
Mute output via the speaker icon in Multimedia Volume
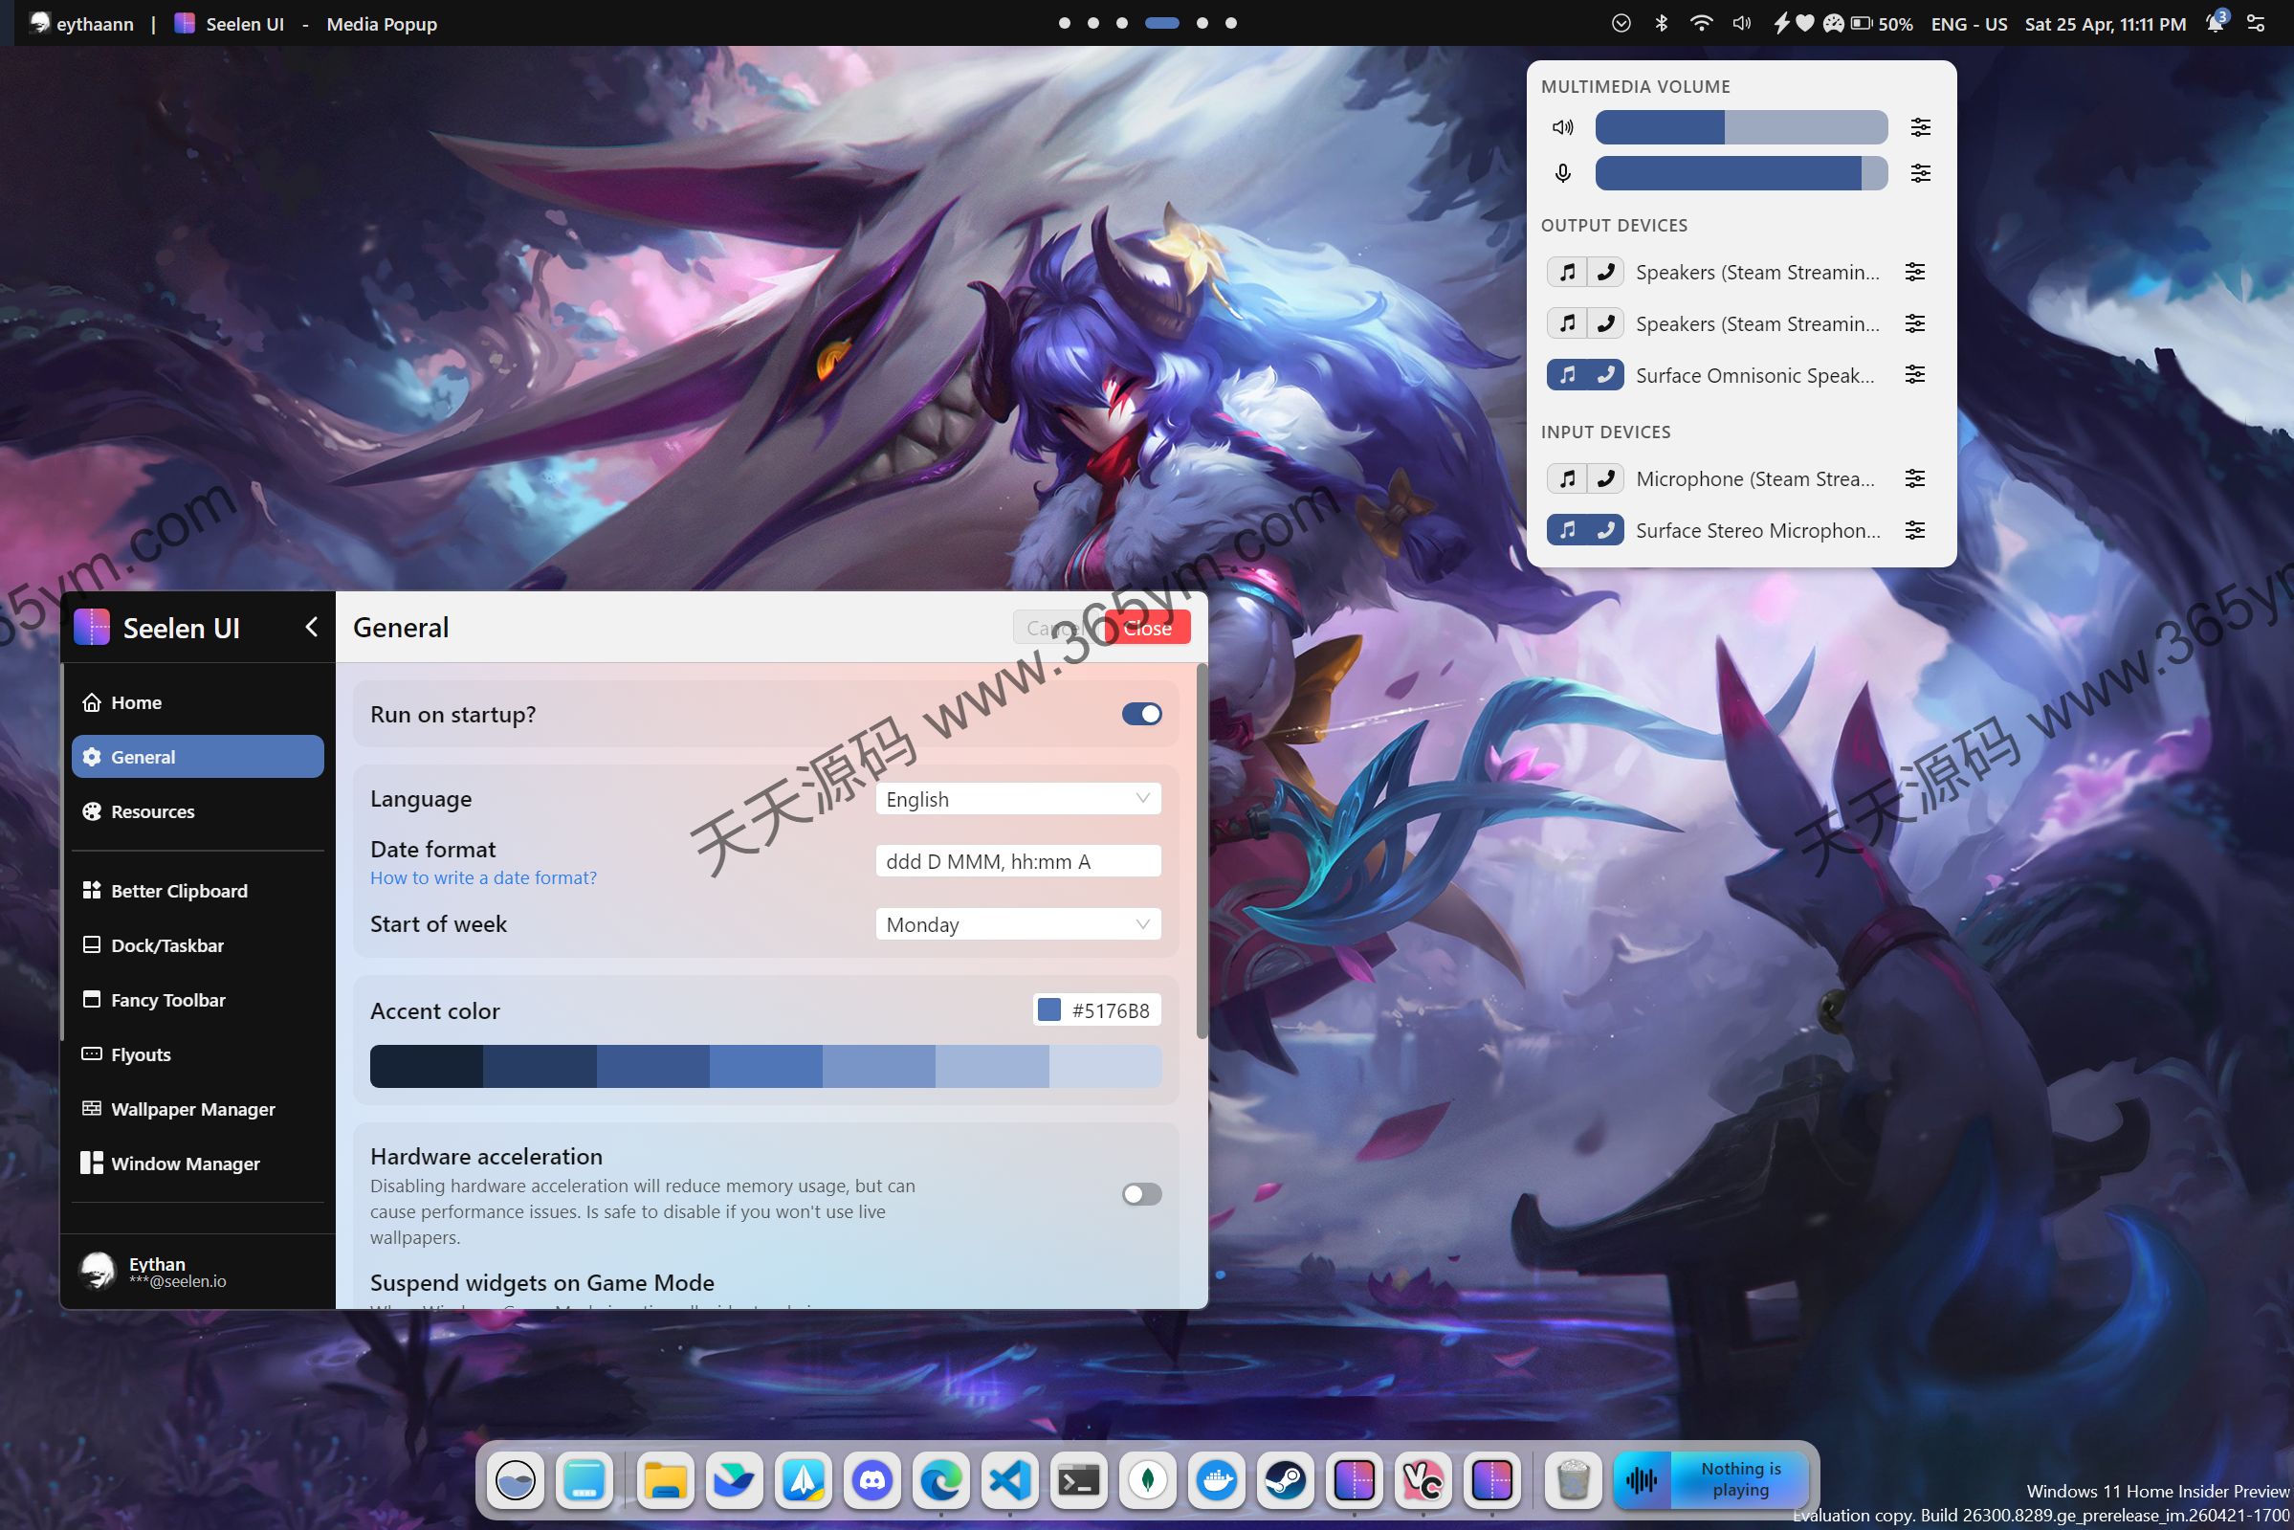click(1562, 127)
